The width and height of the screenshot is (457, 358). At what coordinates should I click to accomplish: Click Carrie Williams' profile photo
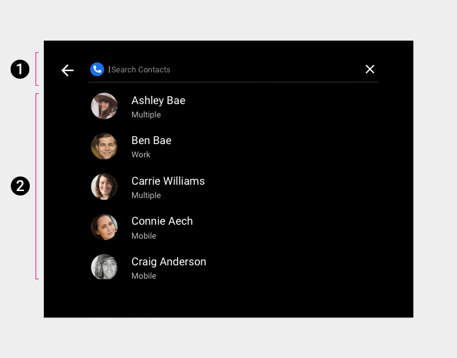[x=104, y=187]
